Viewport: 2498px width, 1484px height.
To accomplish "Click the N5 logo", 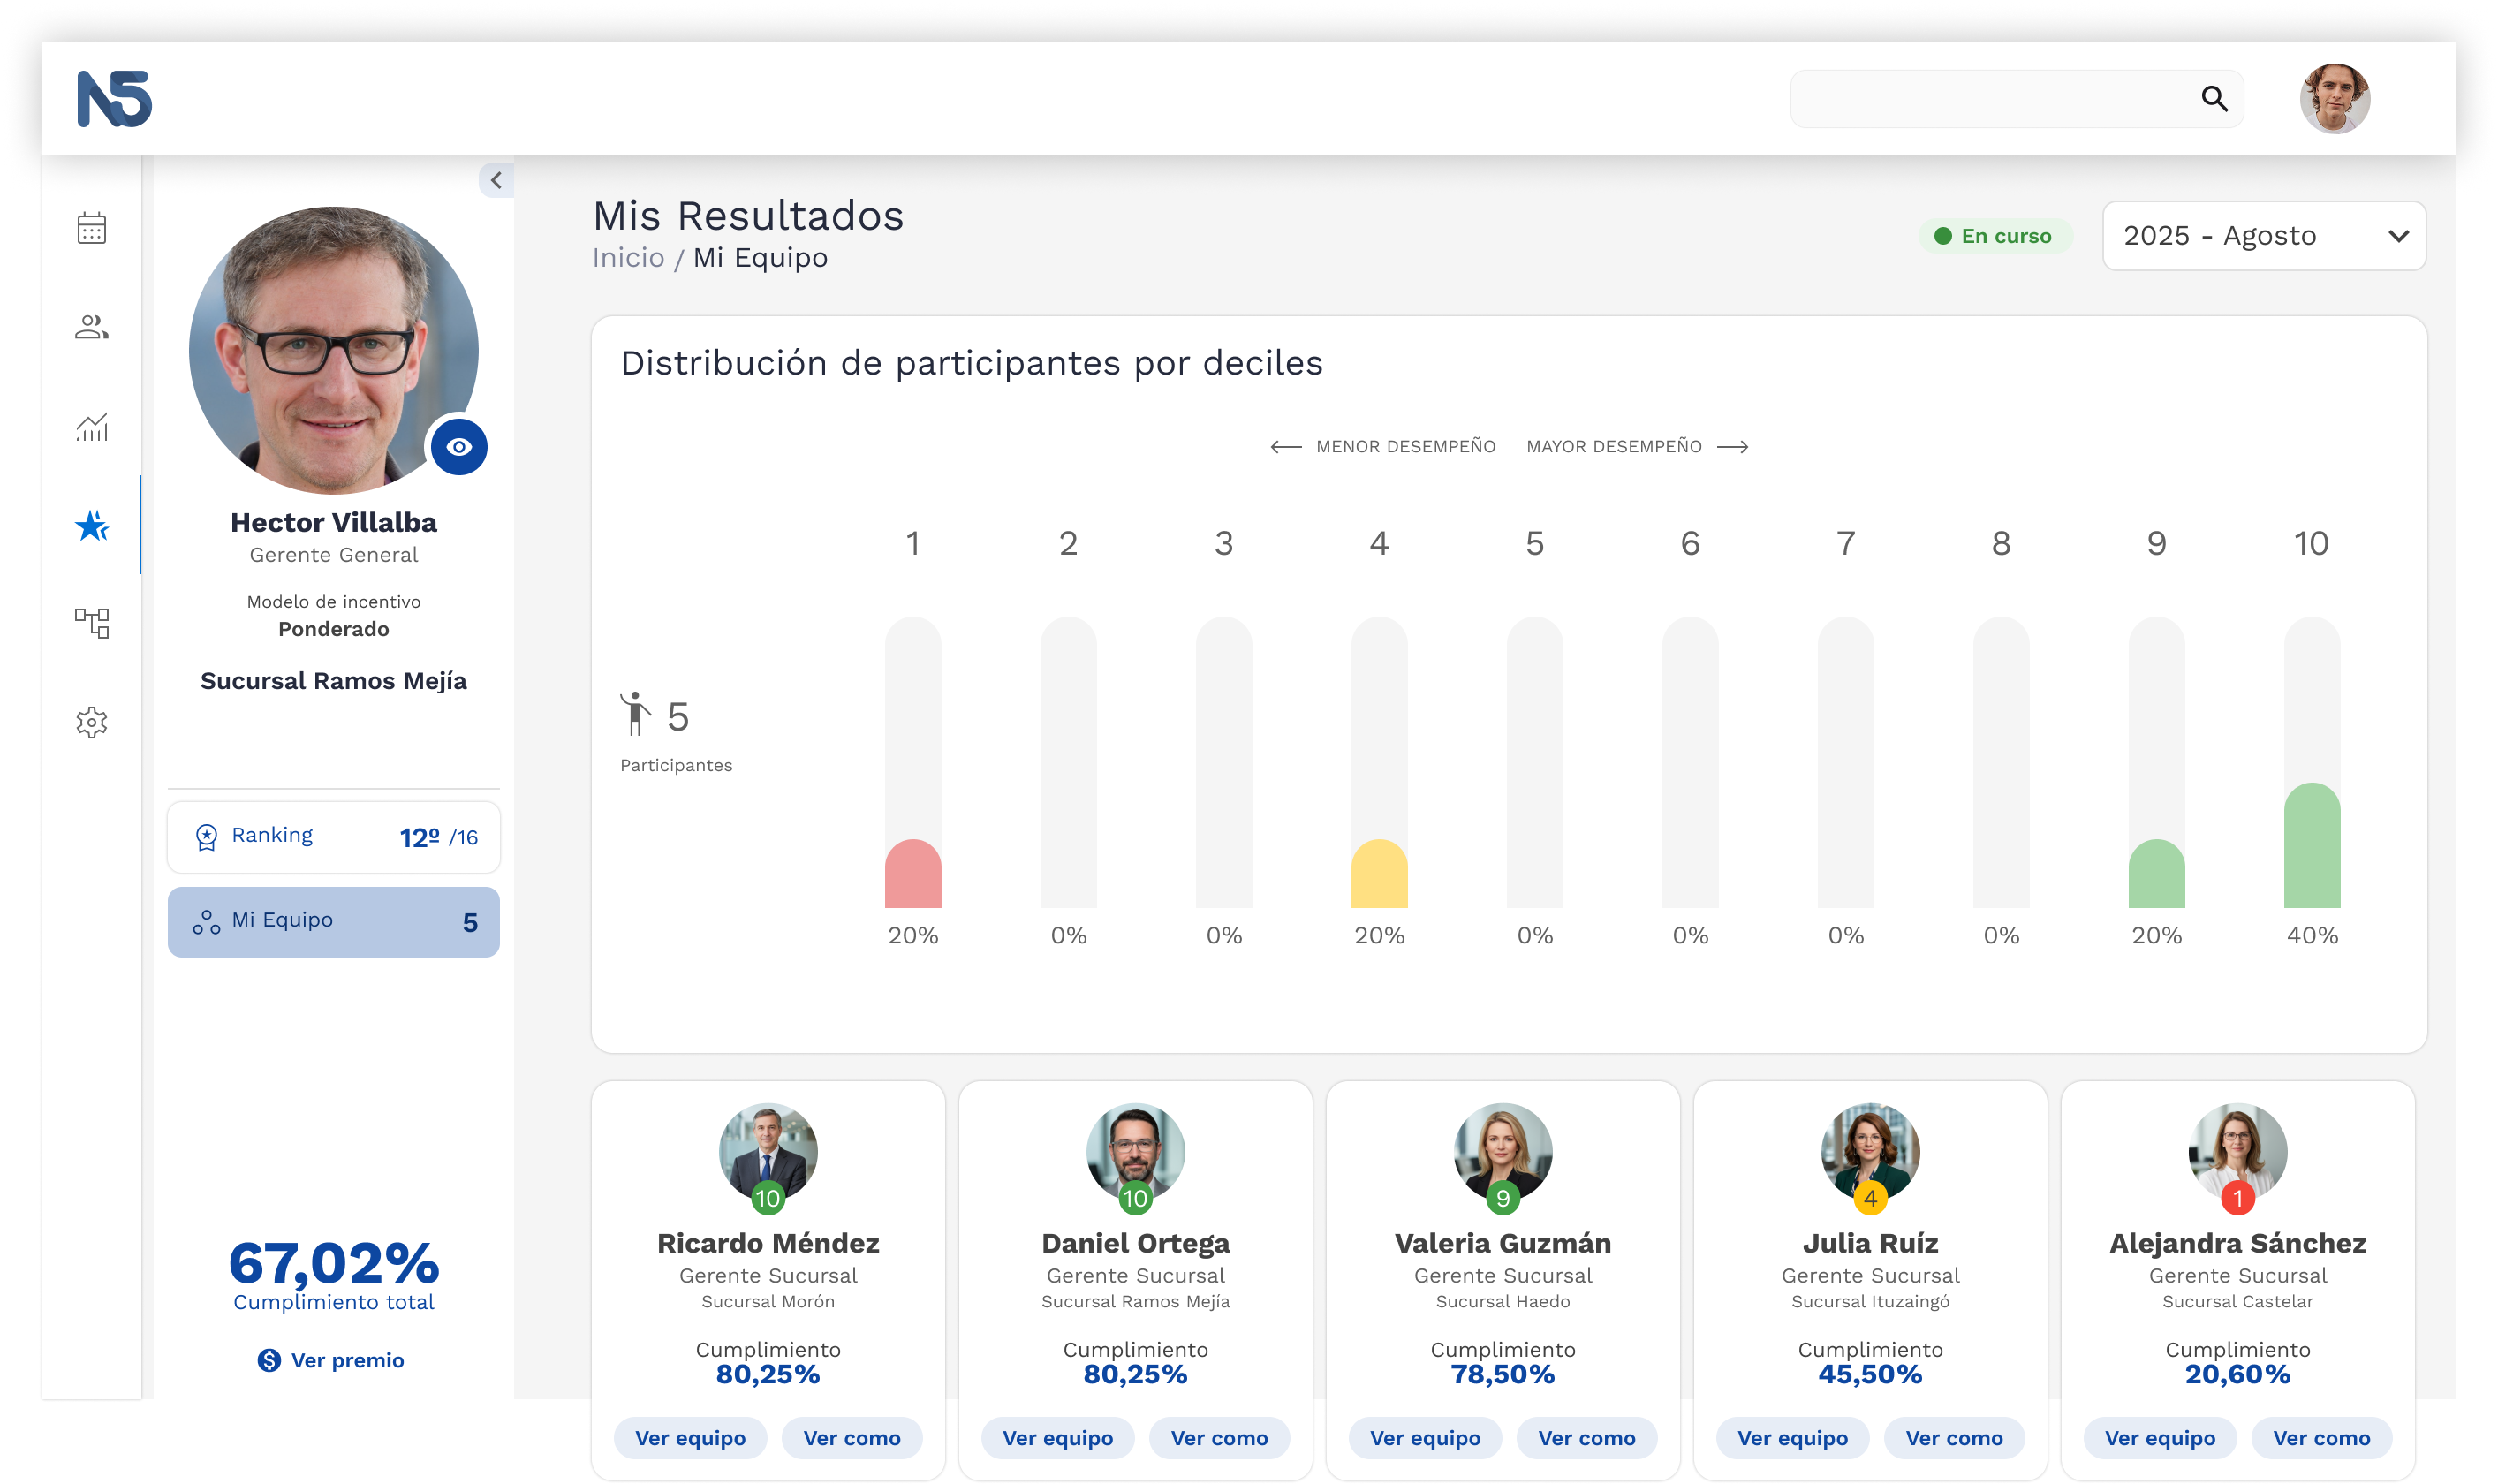I will [114, 98].
